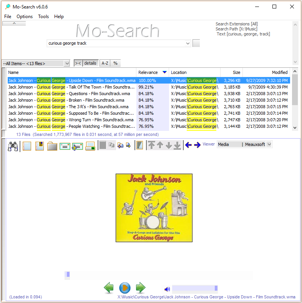Mute audio with the speaker icon
Viewport: 302px width, 303px height.
click(167, 289)
